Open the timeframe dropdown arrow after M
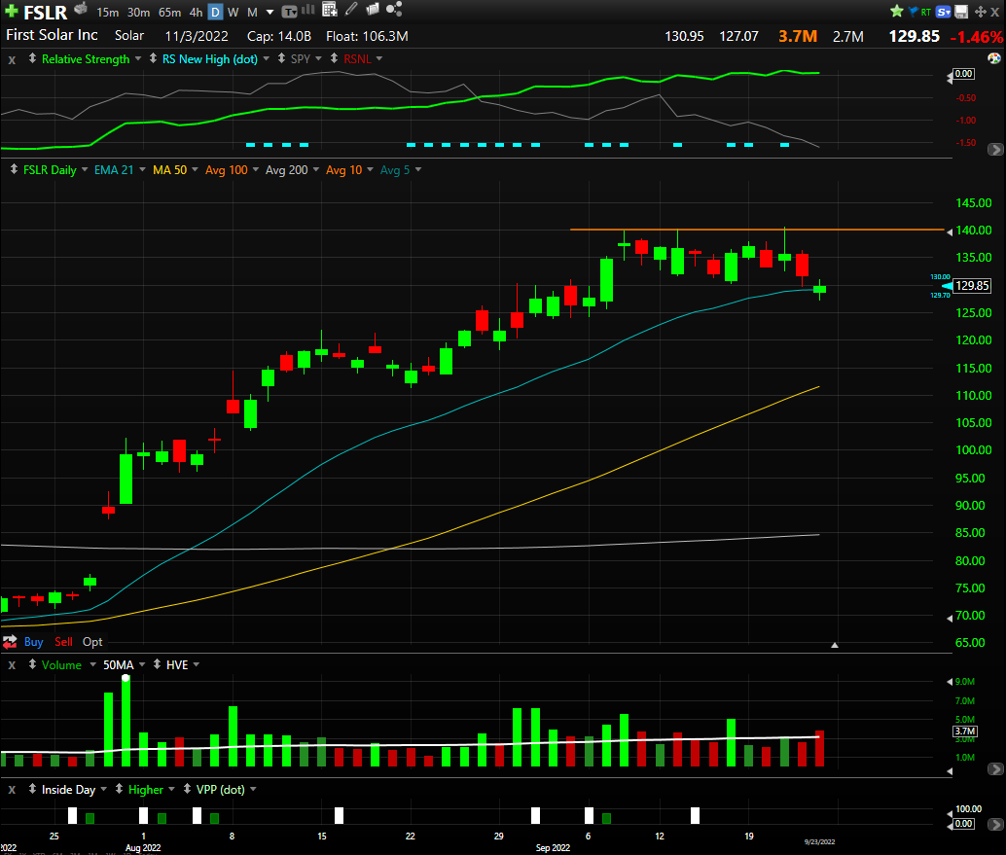The height and width of the screenshot is (855, 1006). (x=270, y=13)
